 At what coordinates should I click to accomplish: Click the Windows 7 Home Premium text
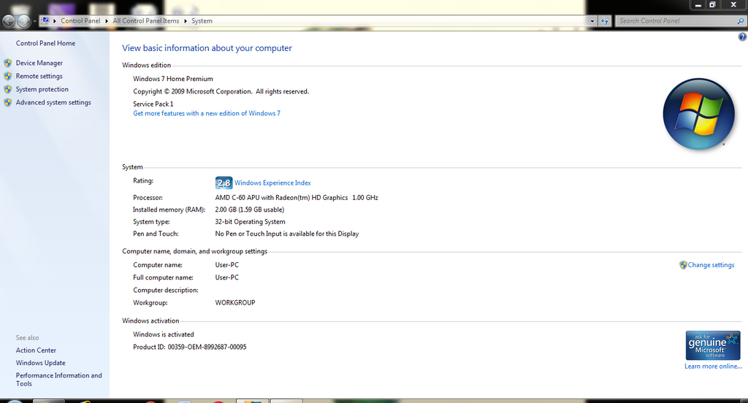pos(173,79)
